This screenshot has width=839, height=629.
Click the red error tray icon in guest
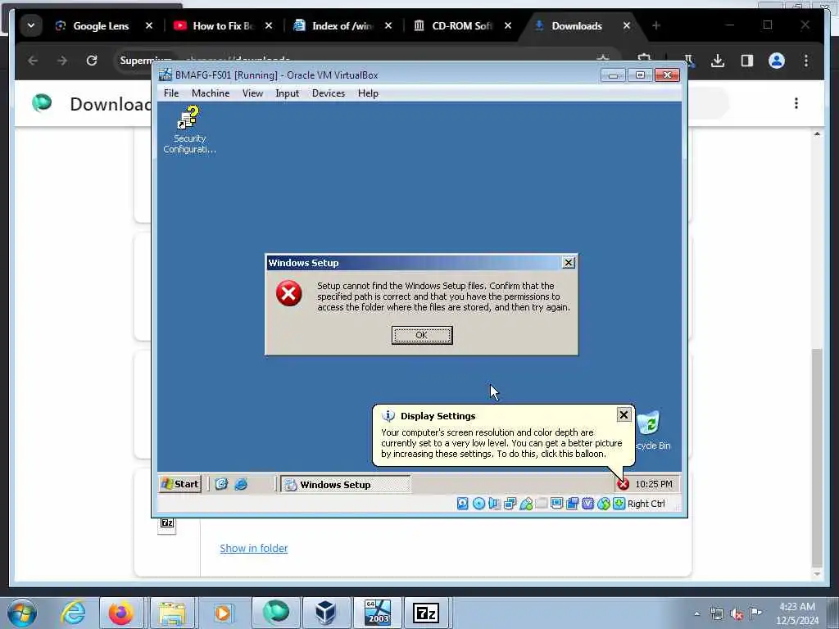pyautogui.click(x=623, y=485)
